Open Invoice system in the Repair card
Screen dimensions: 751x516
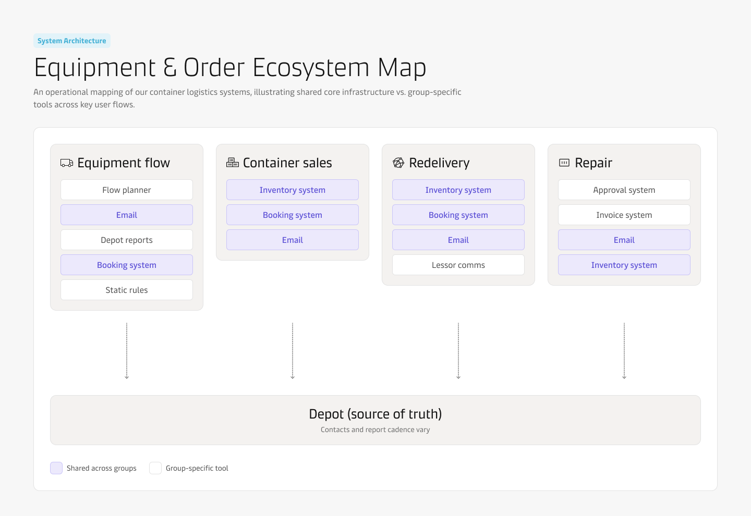tap(624, 215)
